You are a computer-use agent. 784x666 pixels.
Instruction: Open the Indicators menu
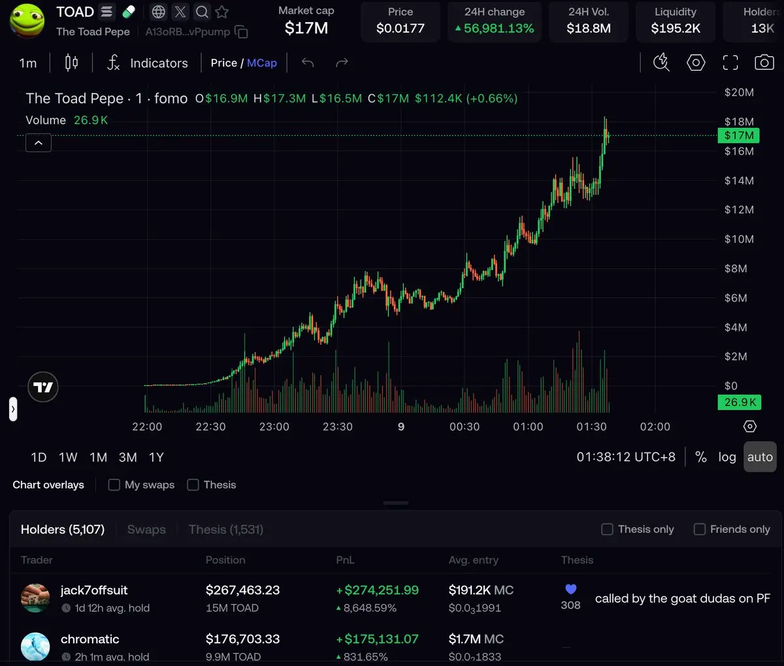click(148, 63)
